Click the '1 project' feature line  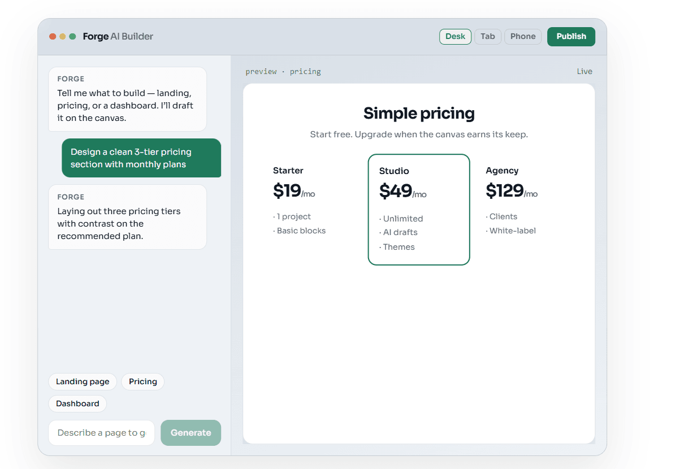tap(292, 217)
